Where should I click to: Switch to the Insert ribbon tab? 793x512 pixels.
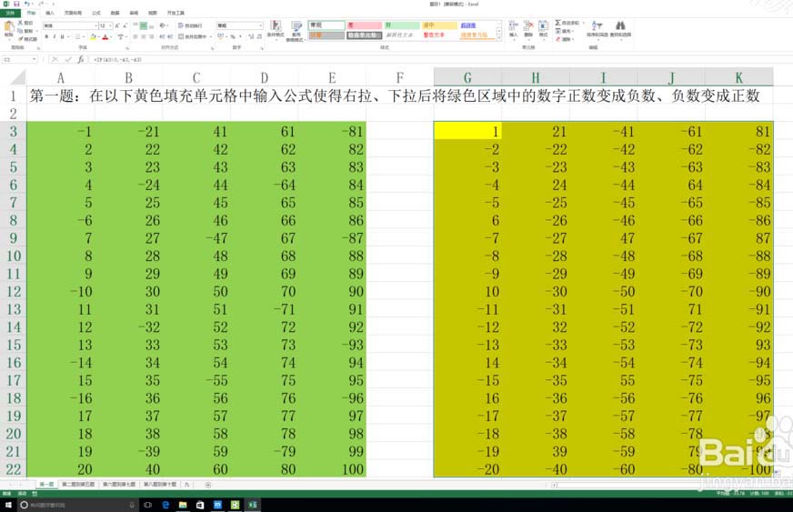[49, 14]
